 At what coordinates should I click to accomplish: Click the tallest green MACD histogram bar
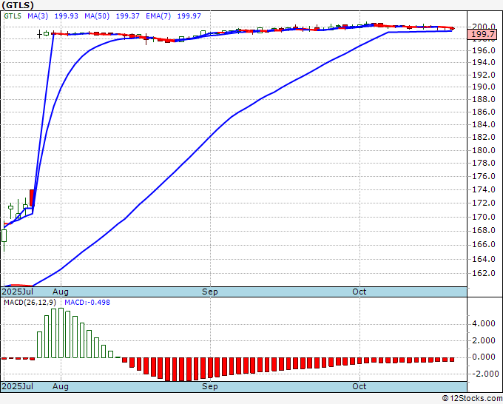61,333
